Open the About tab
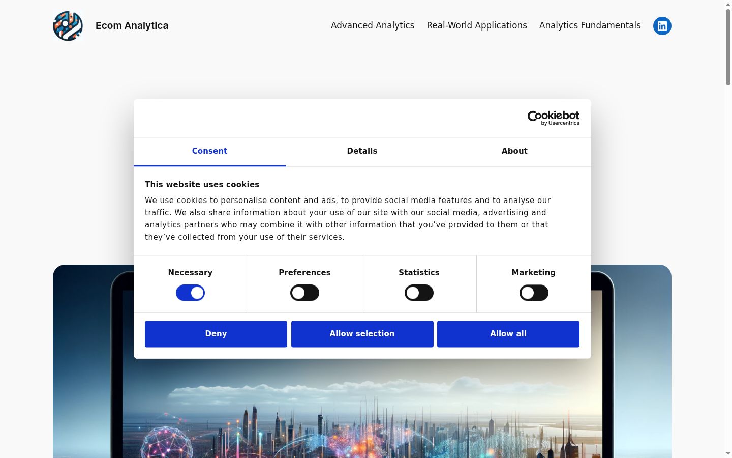This screenshot has width=732, height=458. tap(514, 151)
